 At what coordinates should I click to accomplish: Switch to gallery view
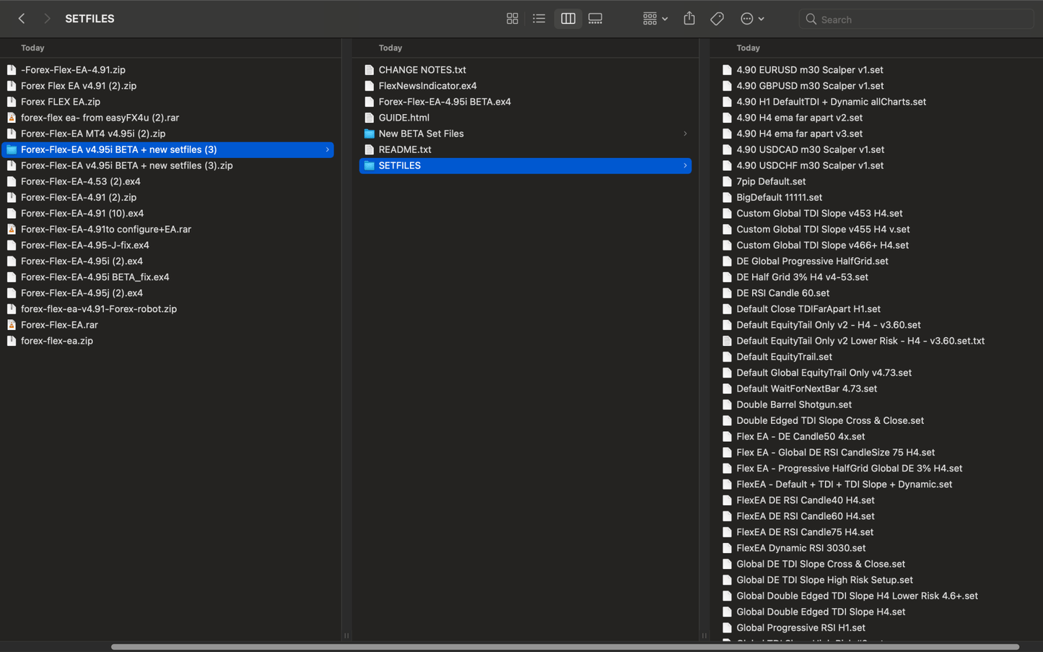[595, 19]
